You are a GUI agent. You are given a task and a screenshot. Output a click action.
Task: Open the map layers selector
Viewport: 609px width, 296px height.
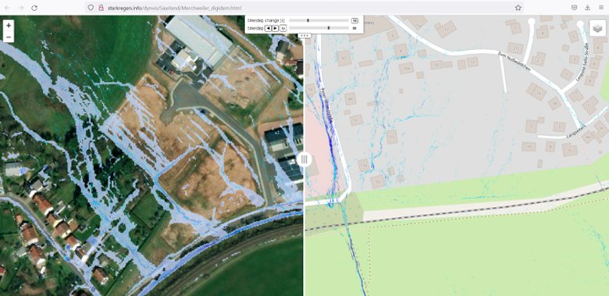tap(597, 28)
